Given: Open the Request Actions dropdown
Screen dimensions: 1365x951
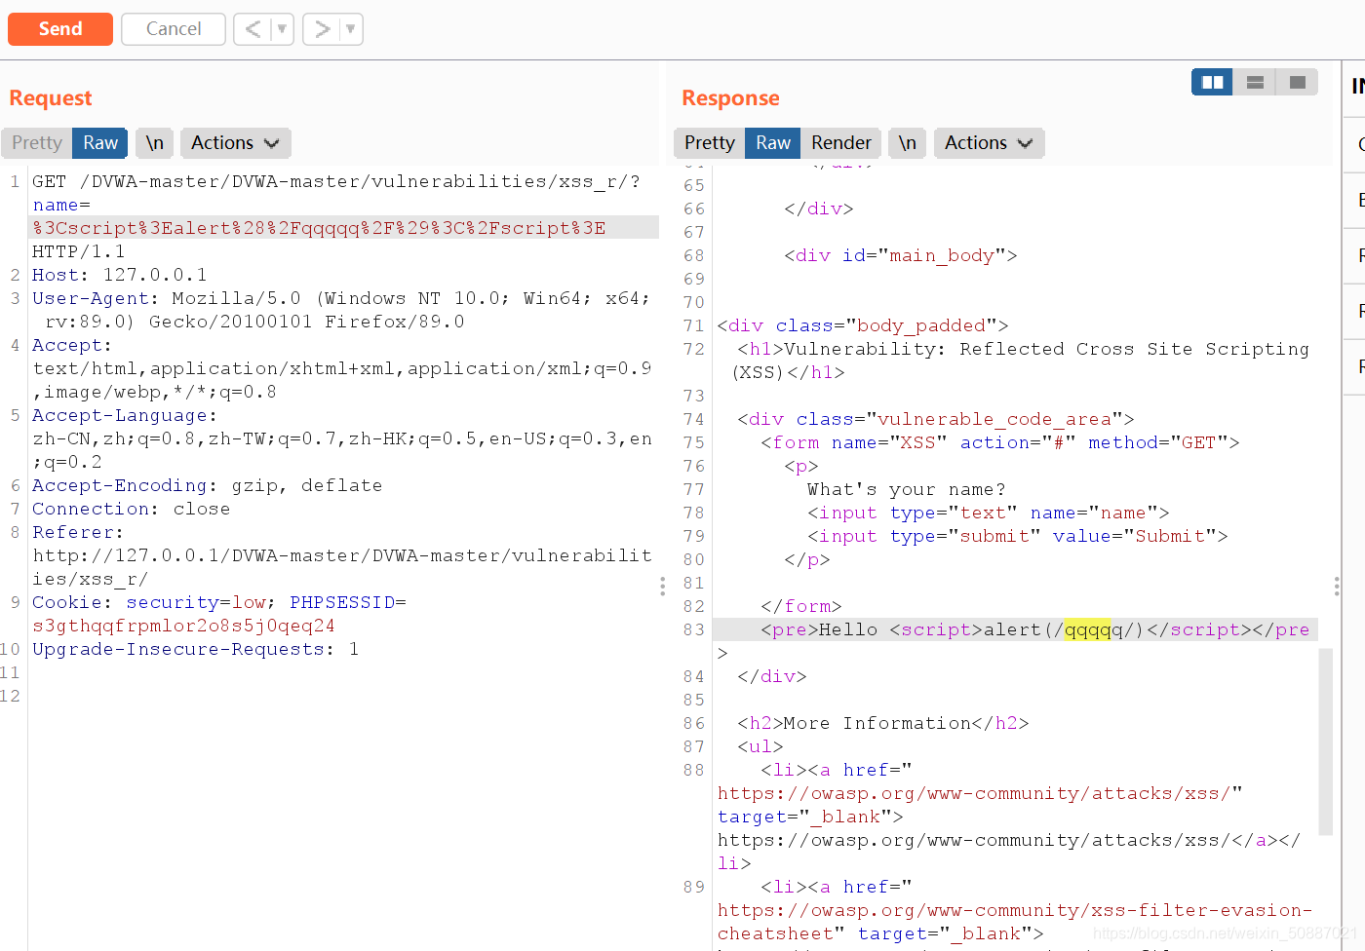Looking at the screenshot, I should pos(235,143).
